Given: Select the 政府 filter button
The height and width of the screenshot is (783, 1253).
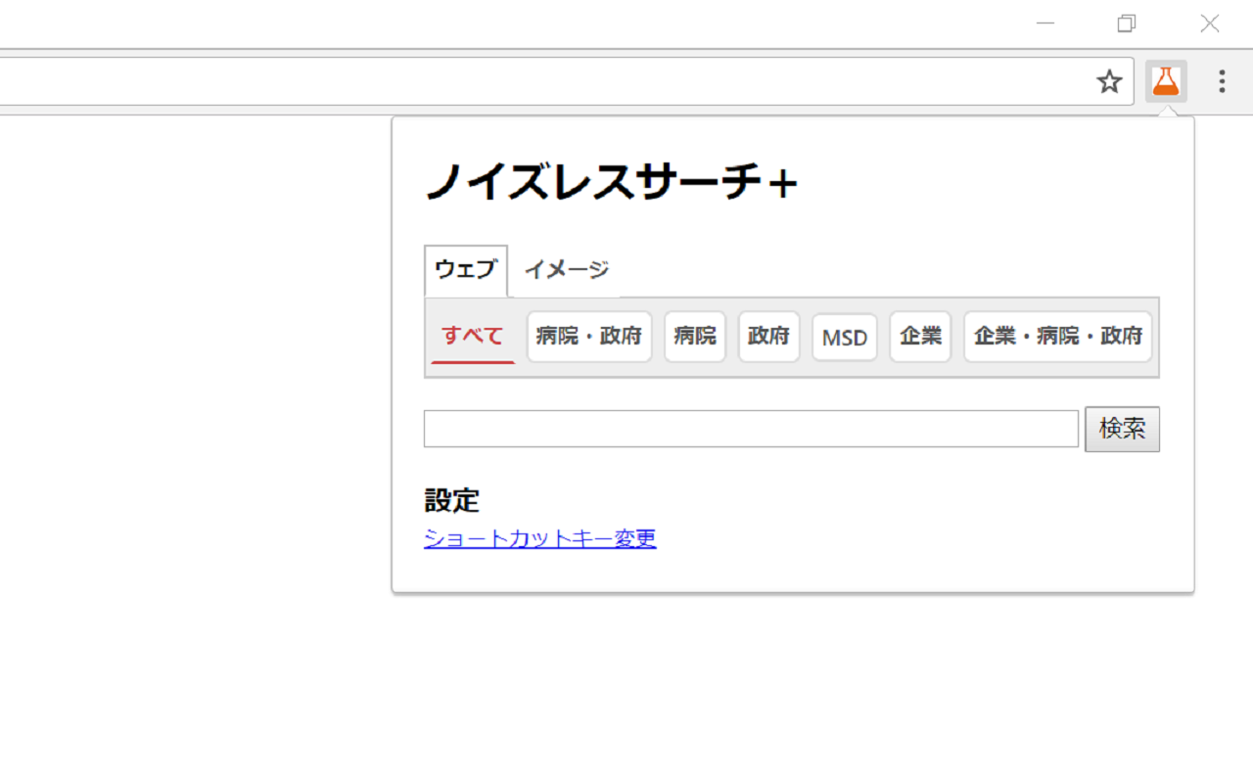Looking at the screenshot, I should coord(768,337).
